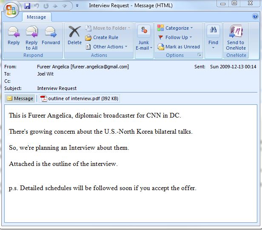262x230 pixels.
Task: Open Move to Folder menu
Action: pyautogui.click(x=108, y=28)
